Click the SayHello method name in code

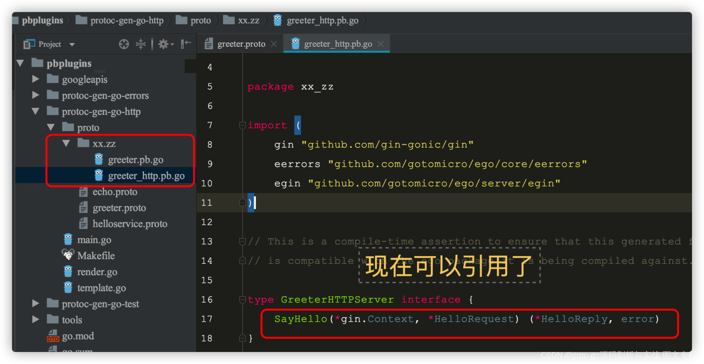(301, 319)
